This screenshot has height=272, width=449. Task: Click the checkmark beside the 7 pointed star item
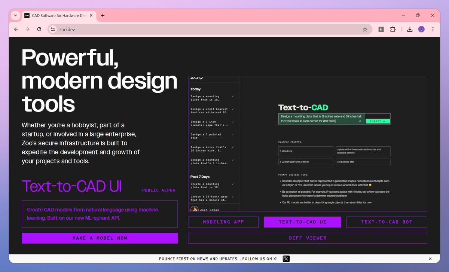233,134
